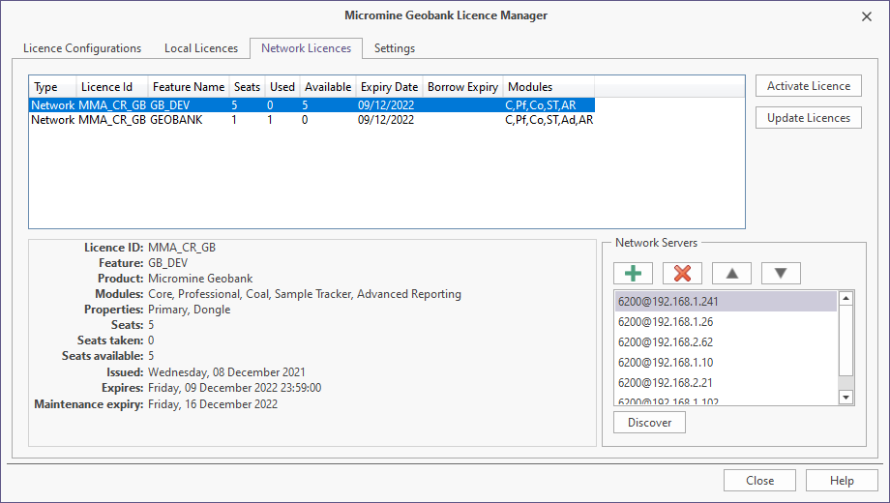Select server 6200@192.168.1.241

[726, 302]
